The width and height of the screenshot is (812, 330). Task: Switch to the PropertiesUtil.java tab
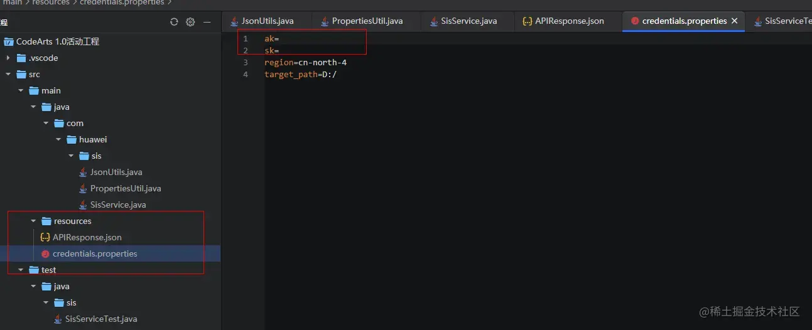click(367, 21)
